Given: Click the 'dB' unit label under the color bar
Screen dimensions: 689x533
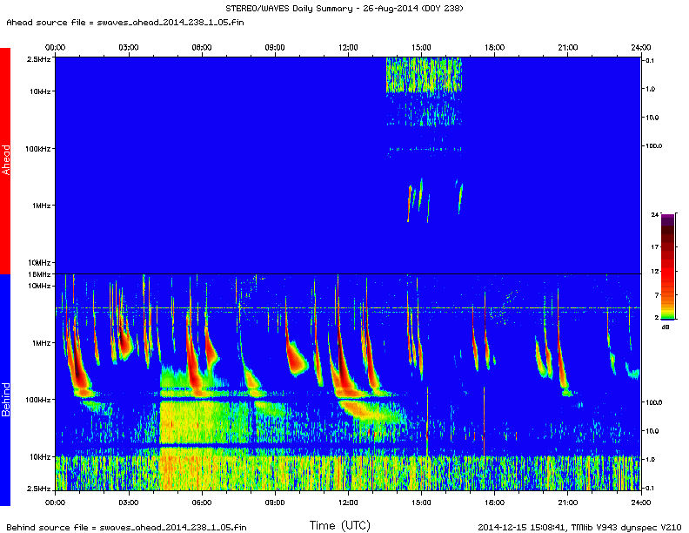Looking at the screenshot, I should click(x=666, y=327).
